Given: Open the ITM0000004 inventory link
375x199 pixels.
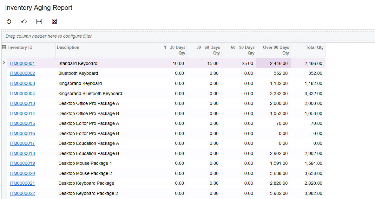Looking at the screenshot, I should [22, 93].
